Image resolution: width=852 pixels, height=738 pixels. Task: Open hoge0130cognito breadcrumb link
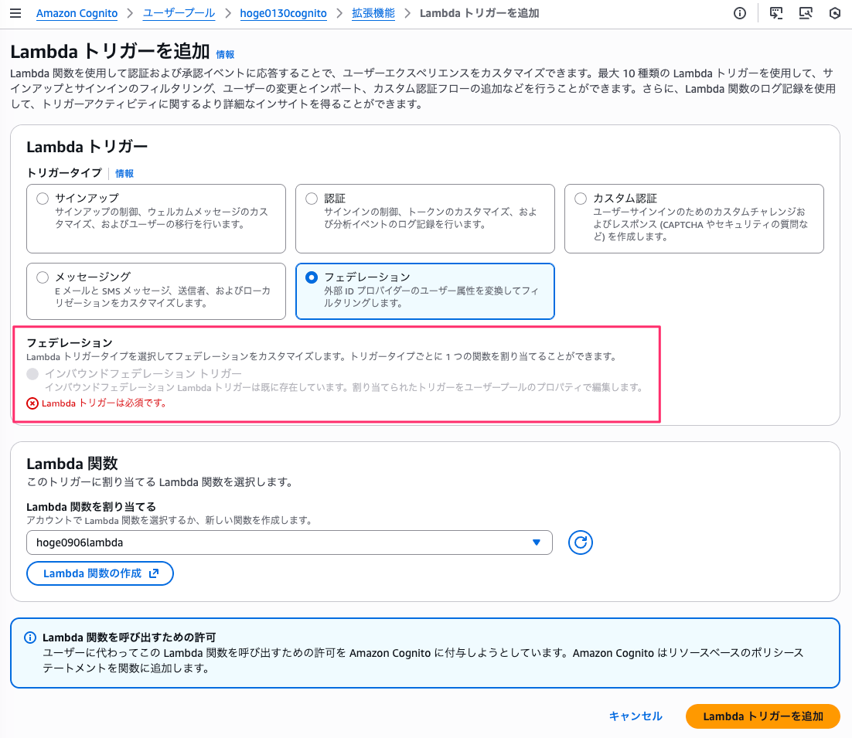pyautogui.click(x=283, y=13)
